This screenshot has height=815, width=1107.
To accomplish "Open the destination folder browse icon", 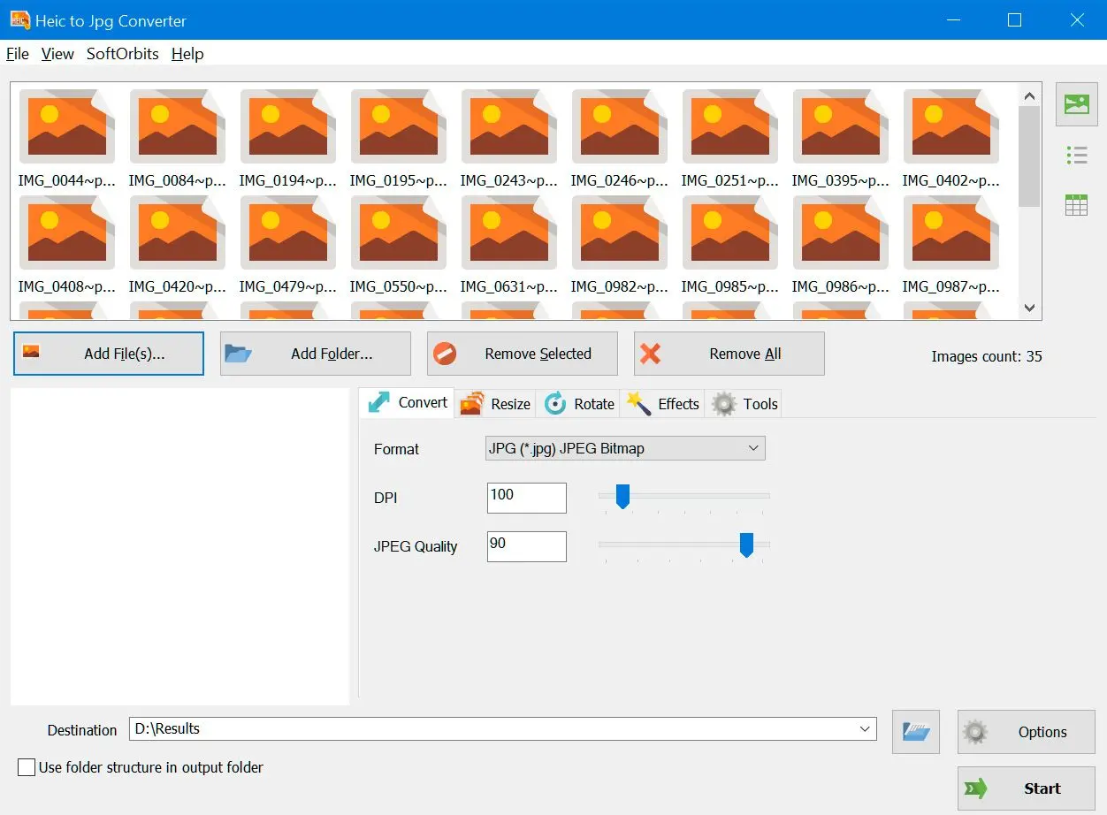I will [915, 732].
